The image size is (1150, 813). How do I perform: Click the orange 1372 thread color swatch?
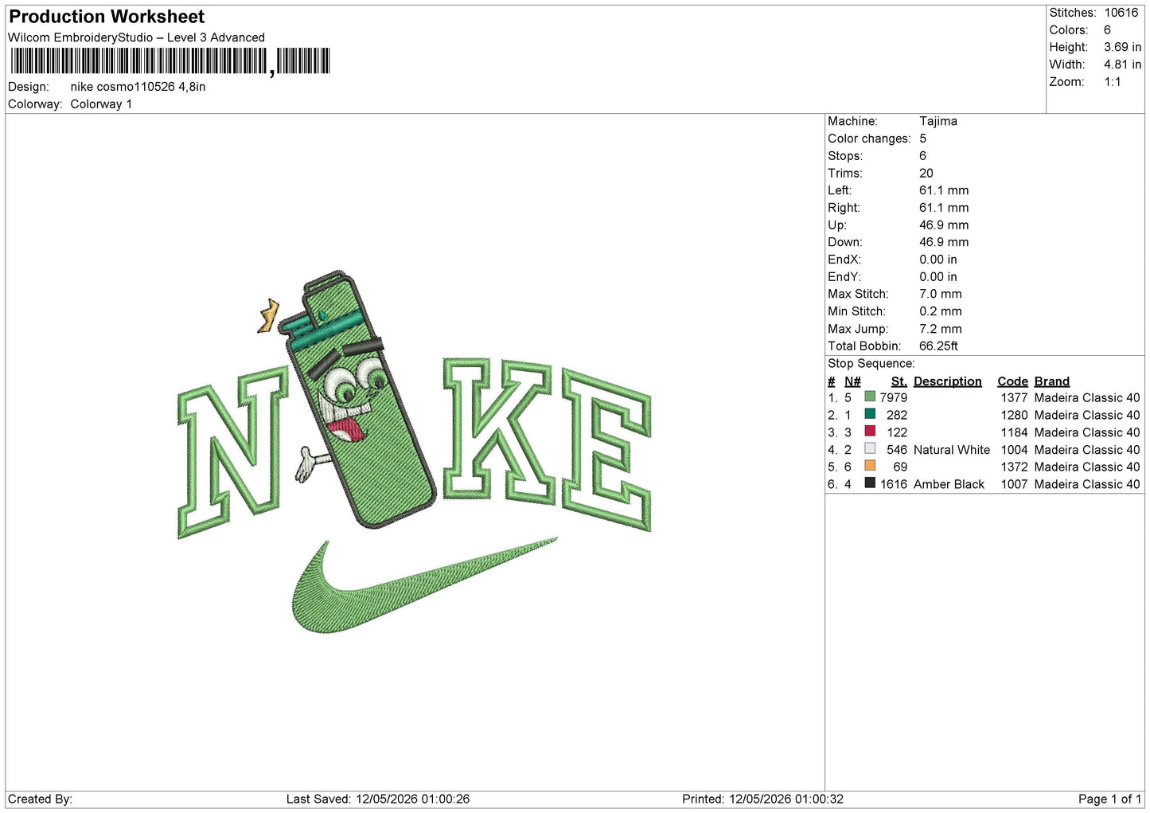click(x=870, y=466)
